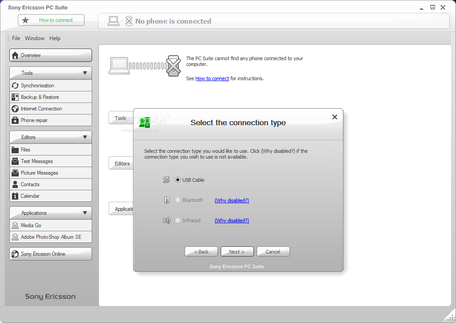Click the Adobe PhotoShop Album SE icon
Viewport: 456px width, 323px height.
(15, 237)
